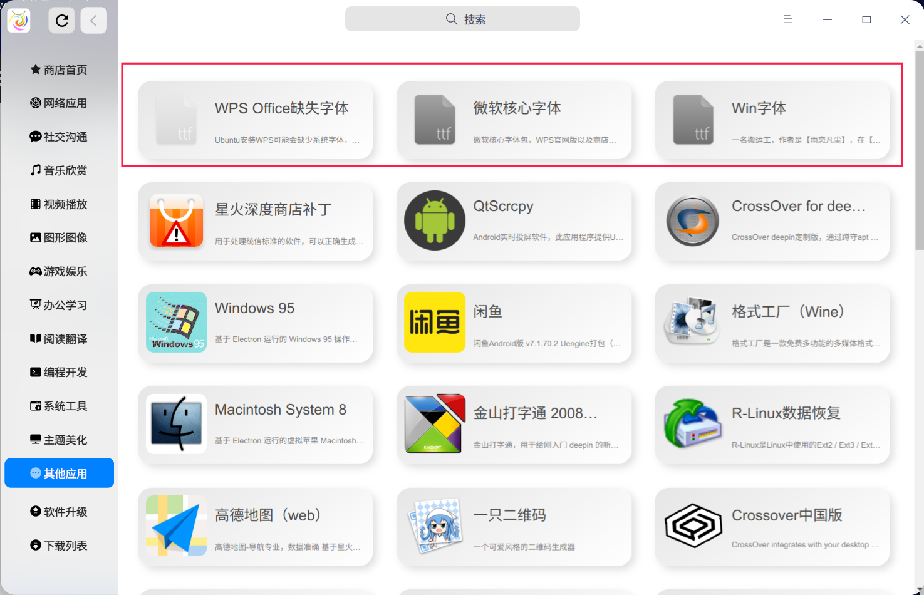Open the R-Linux数据恢复 icon
Screen dimensions: 924x595
pyautogui.click(x=692, y=424)
